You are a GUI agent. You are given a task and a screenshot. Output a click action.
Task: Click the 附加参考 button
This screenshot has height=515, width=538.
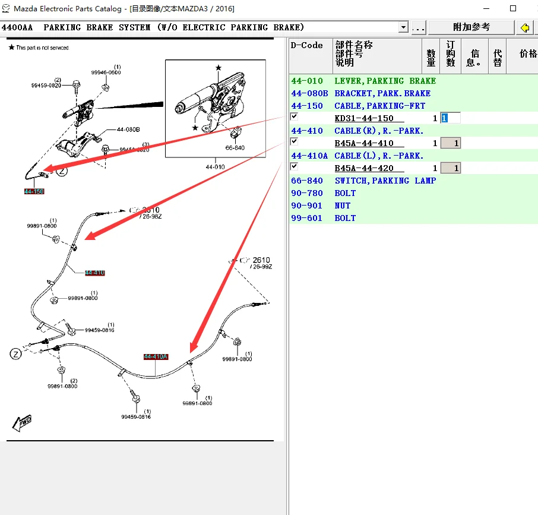[471, 27]
